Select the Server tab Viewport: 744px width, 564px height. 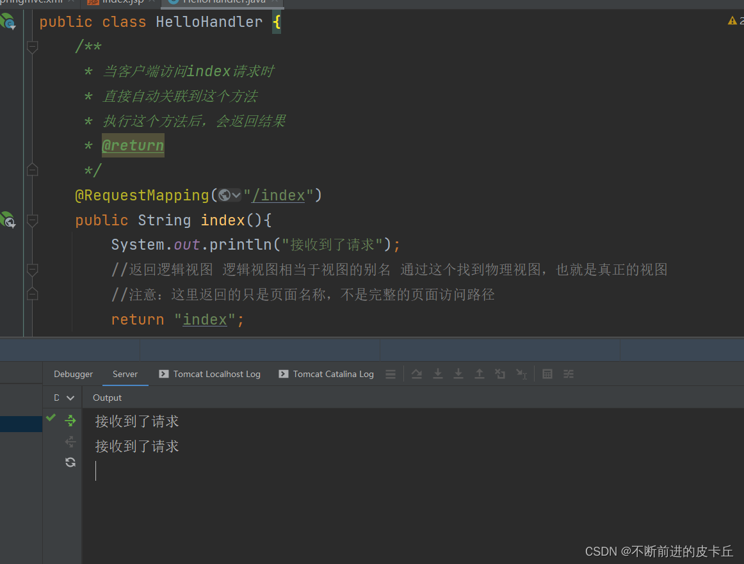tap(125, 374)
